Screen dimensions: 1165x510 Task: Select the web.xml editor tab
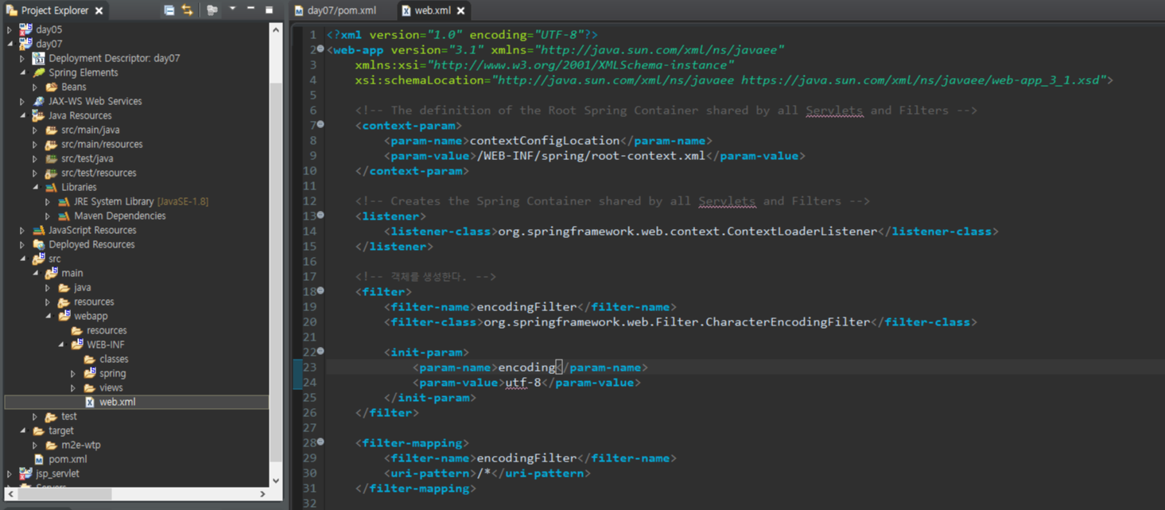click(432, 10)
